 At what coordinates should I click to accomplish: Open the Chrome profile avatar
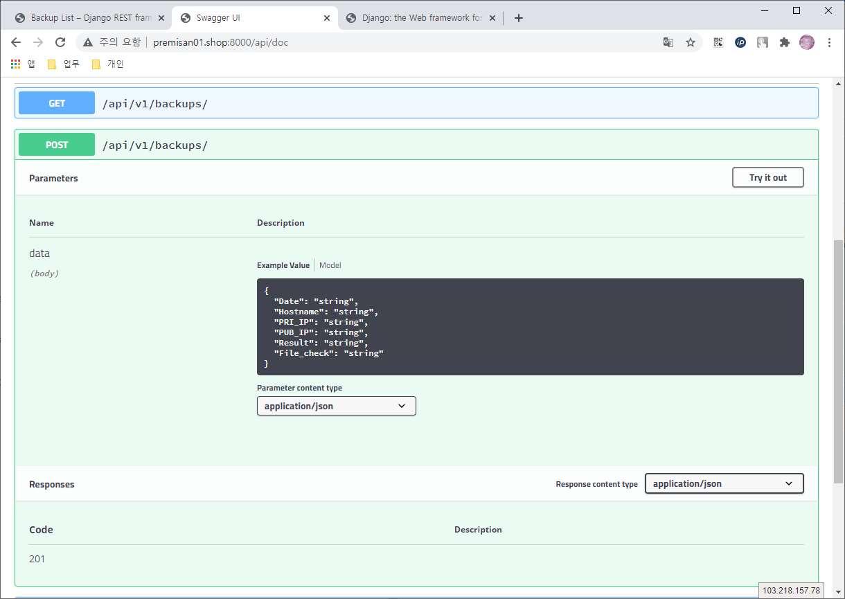tap(807, 42)
